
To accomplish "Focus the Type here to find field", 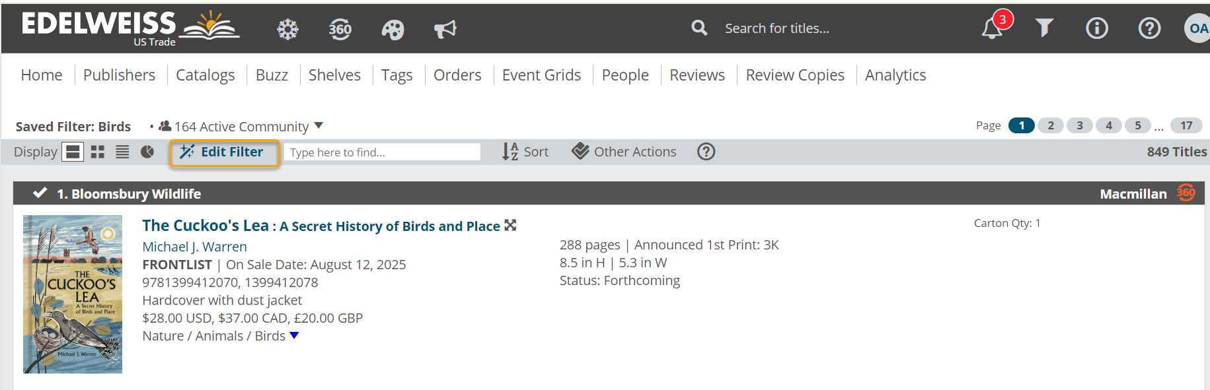I will coord(382,152).
